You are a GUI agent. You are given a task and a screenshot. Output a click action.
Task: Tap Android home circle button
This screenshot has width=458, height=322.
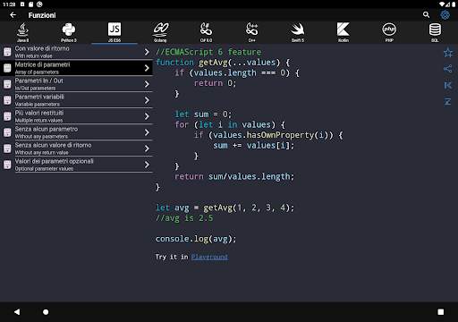[x=46, y=312]
